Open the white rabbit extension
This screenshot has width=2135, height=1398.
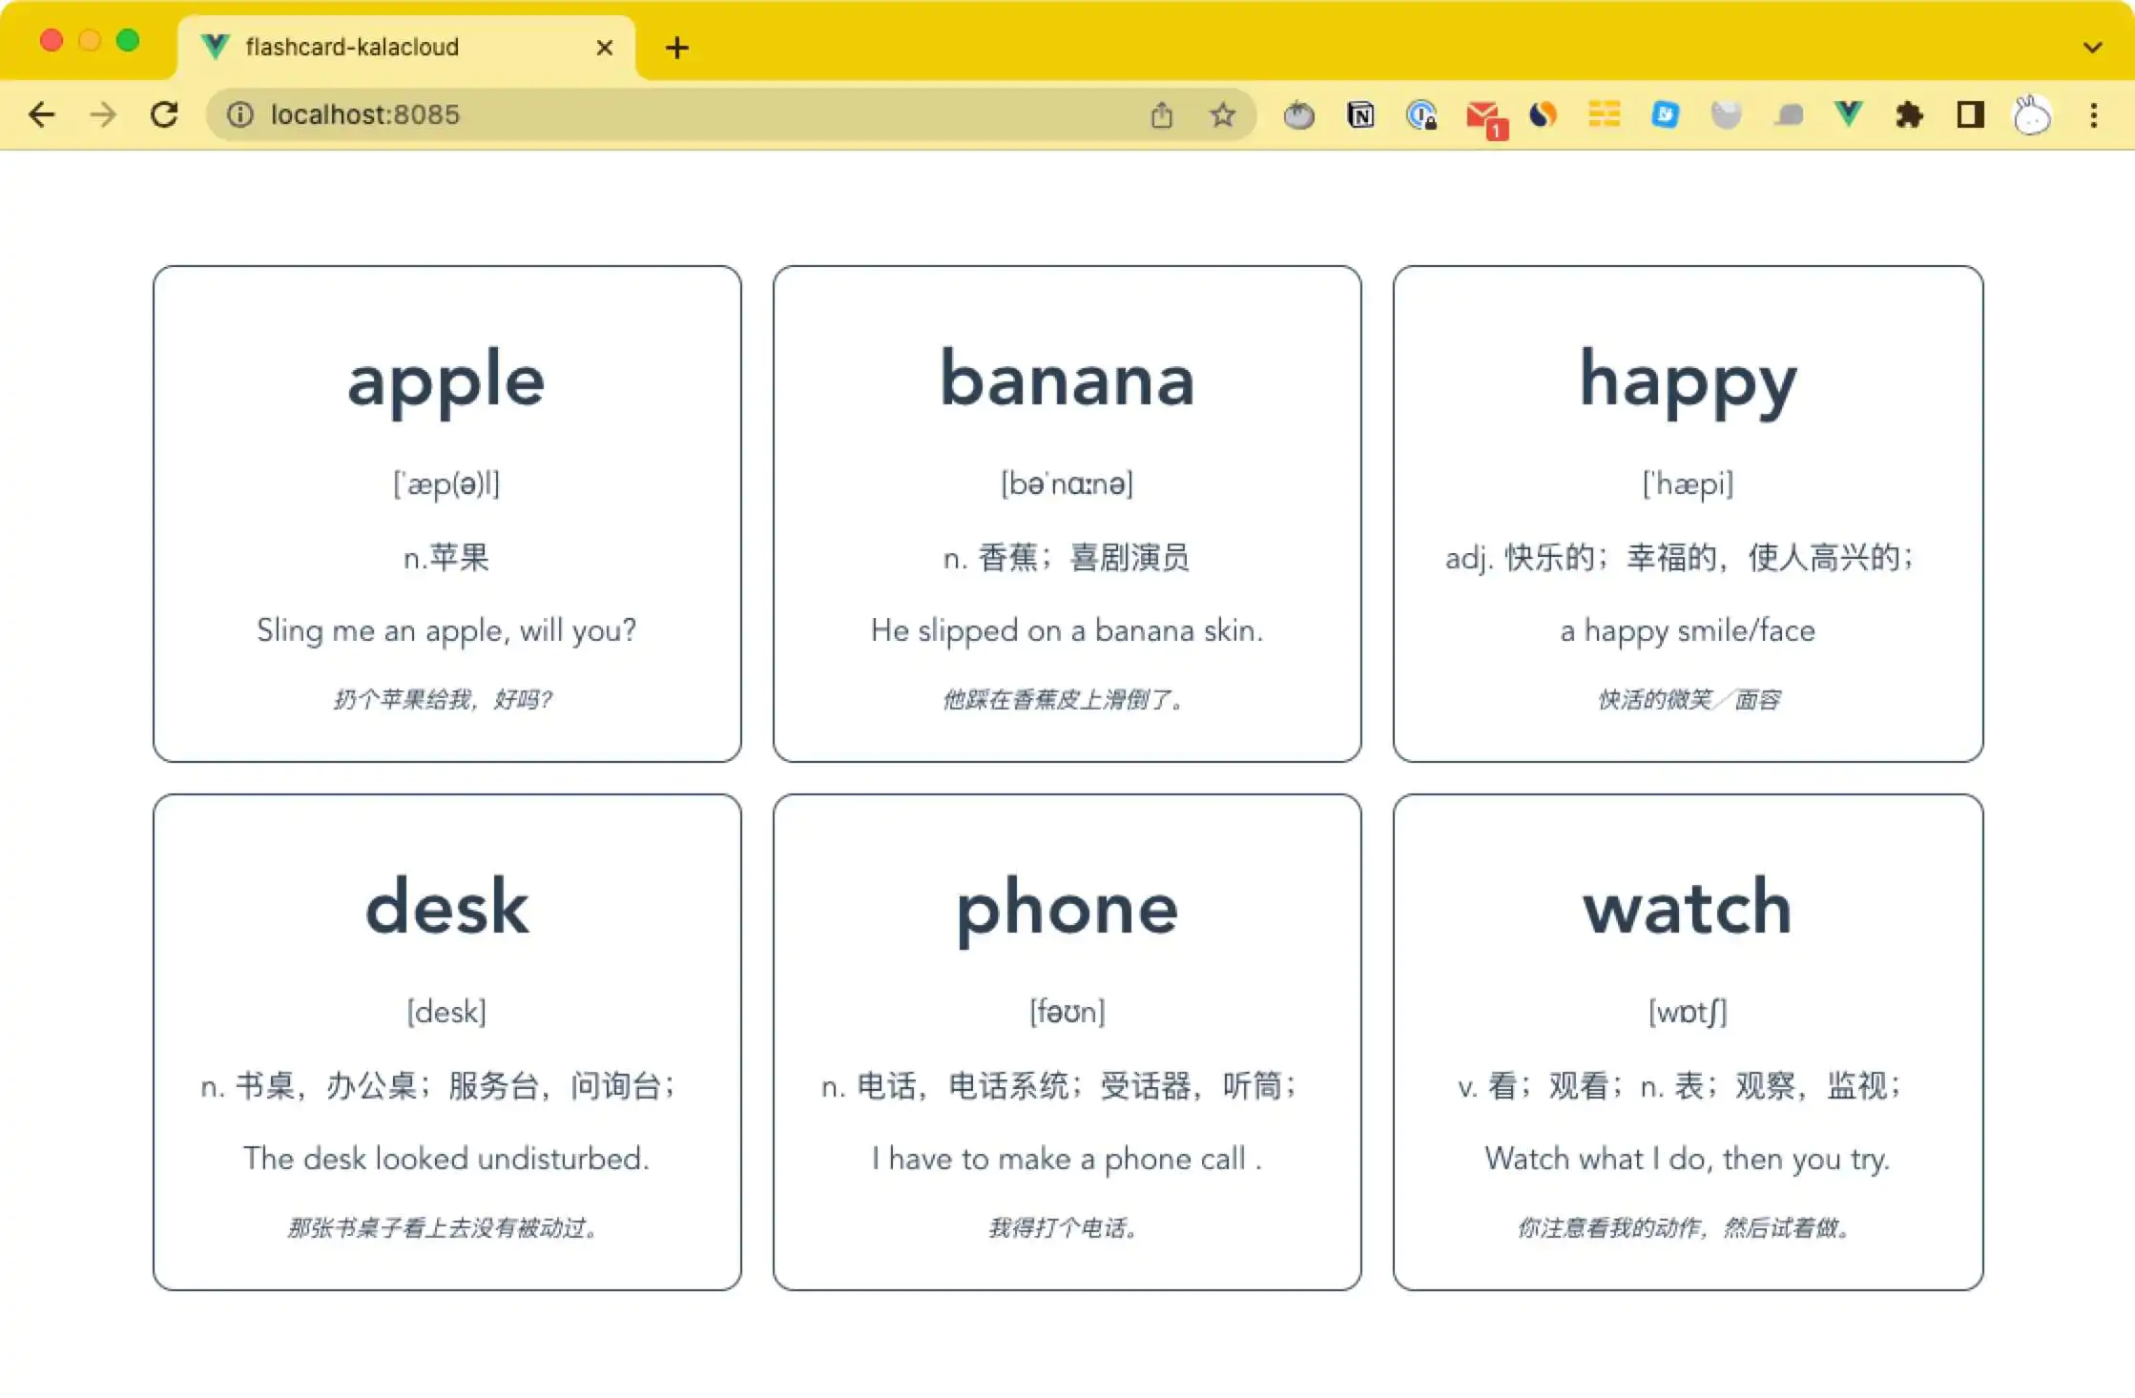pyautogui.click(x=2031, y=114)
